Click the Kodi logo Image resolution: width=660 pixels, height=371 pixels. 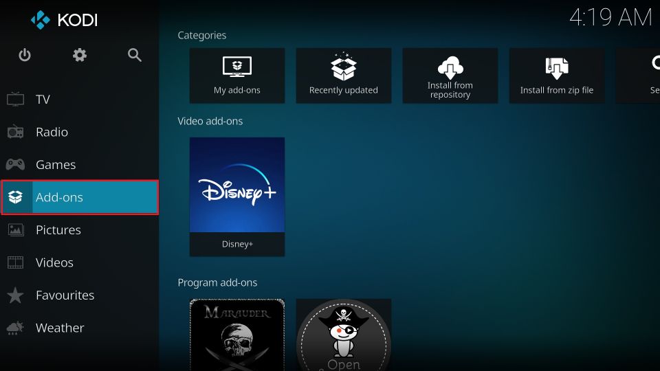(x=41, y=20)
